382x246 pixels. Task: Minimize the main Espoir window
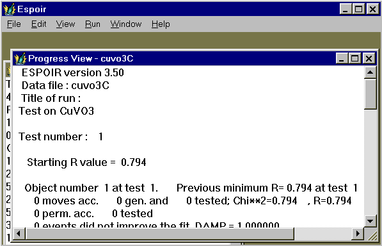[x=346, y=9]
